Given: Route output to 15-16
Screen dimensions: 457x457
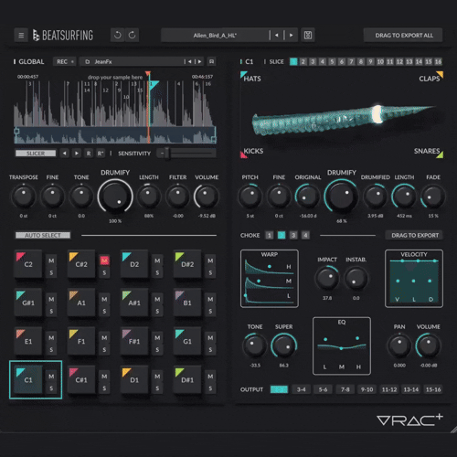Looking at the screenshot, I should [433, 389].
